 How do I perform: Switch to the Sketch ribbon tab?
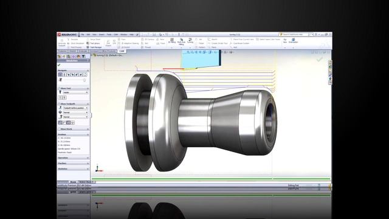click(x=73, y=51)
